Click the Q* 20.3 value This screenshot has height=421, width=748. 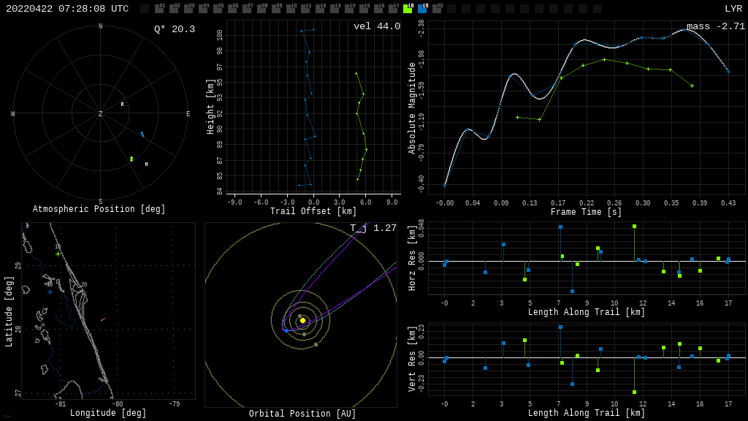click(174, 29)
